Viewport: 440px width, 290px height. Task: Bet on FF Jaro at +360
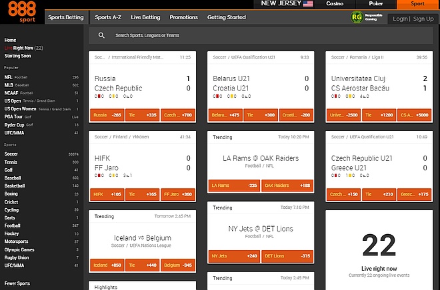click(x=178, y=194)
